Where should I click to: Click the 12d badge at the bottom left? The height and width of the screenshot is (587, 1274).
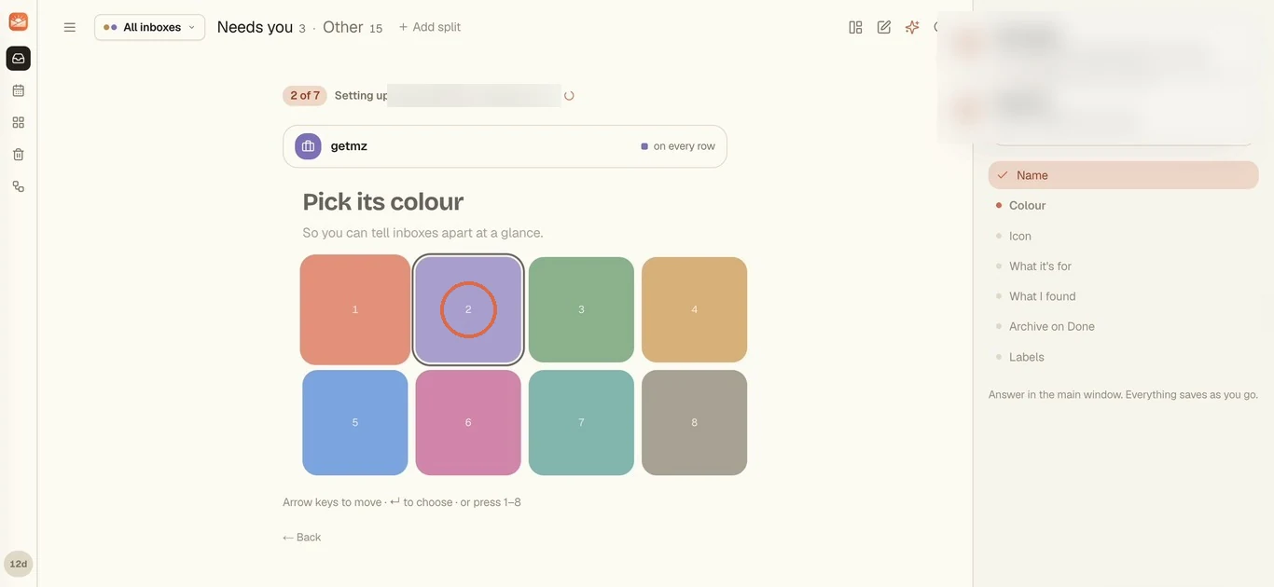point(18,564)
